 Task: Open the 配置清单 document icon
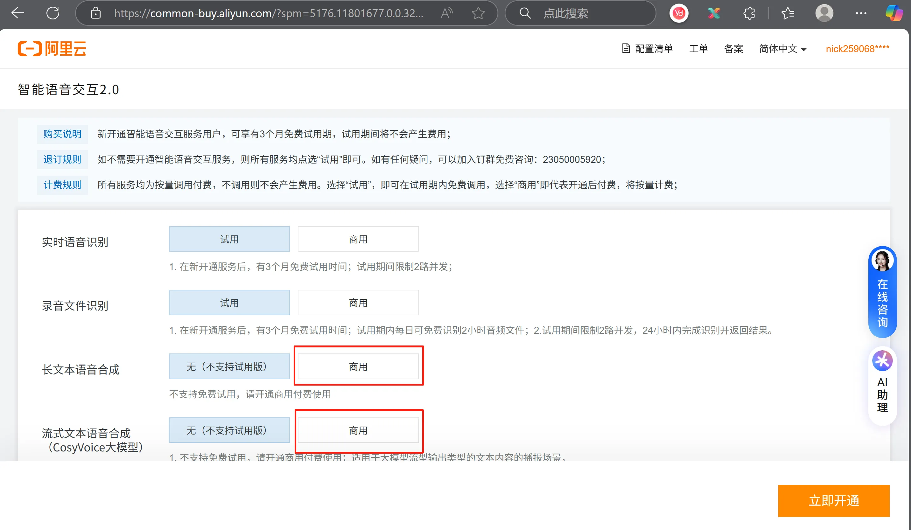coord(626,48)
